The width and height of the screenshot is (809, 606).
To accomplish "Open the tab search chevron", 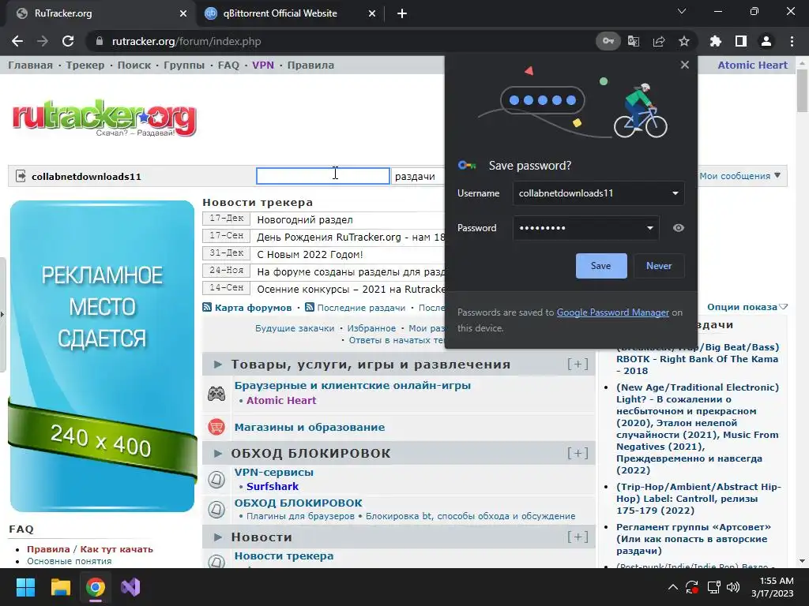I will (682, 11).
